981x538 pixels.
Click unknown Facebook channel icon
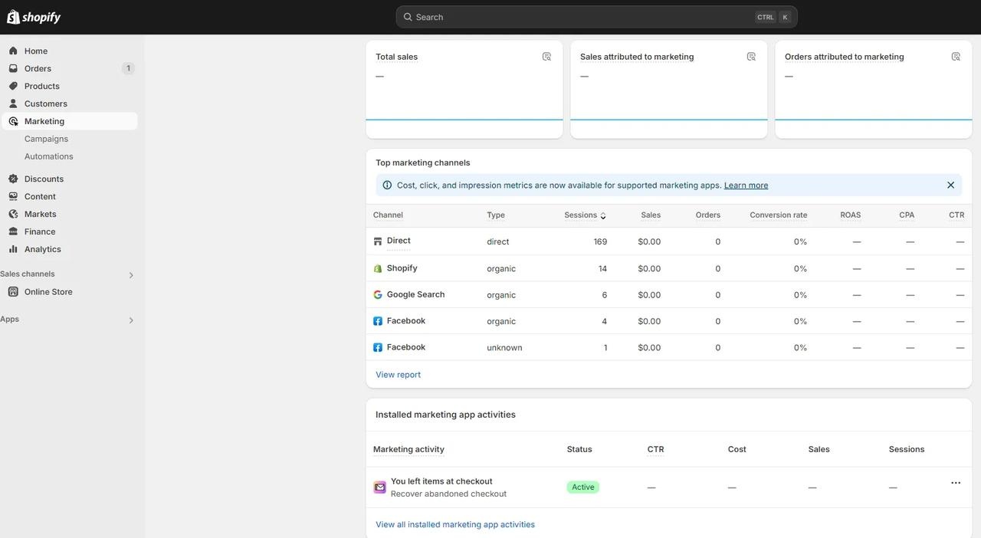coord(378,348)
